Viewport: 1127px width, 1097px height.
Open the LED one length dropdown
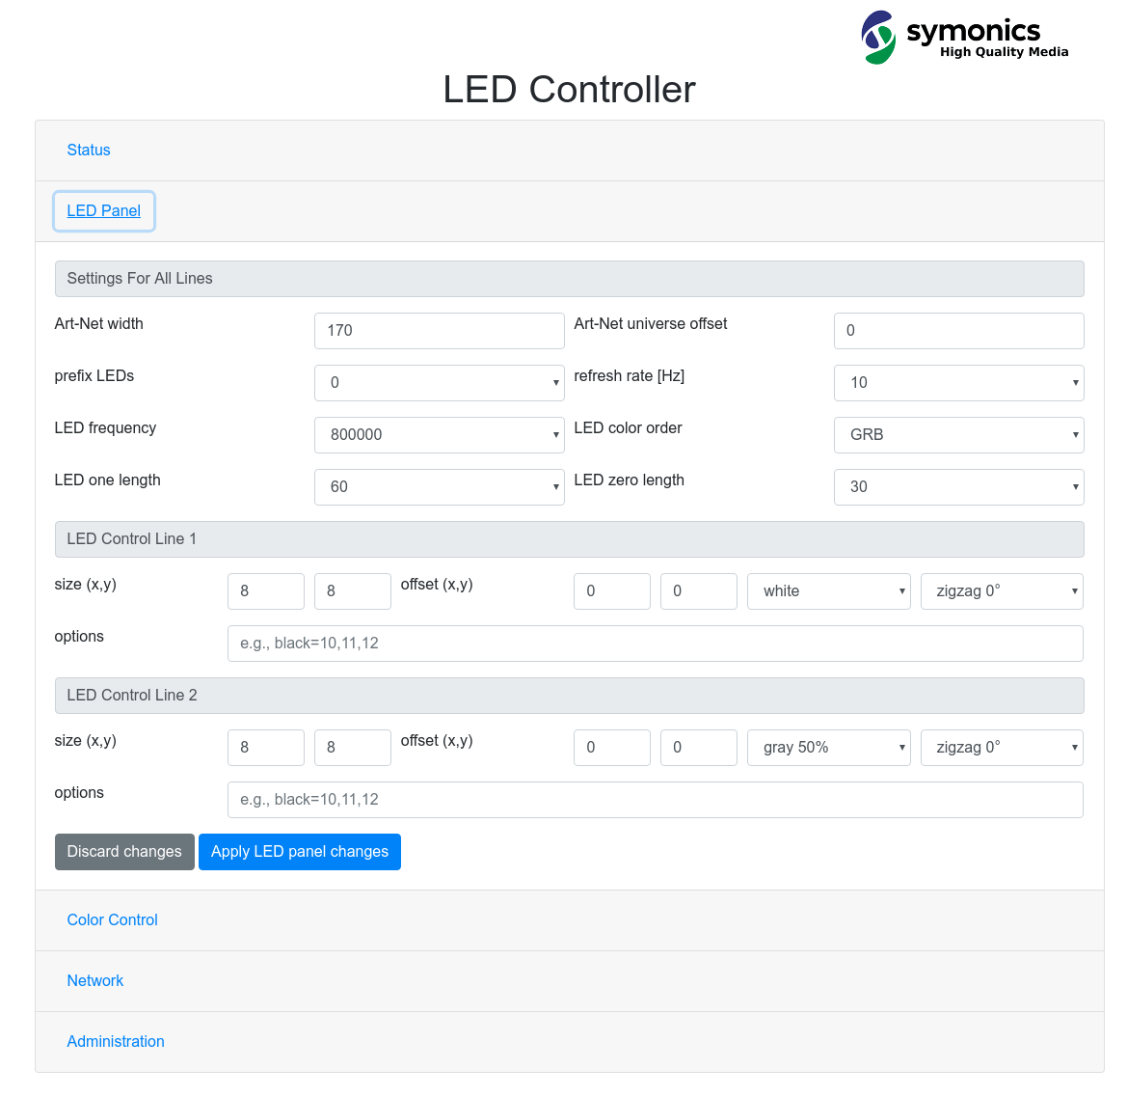click(439, 486)
